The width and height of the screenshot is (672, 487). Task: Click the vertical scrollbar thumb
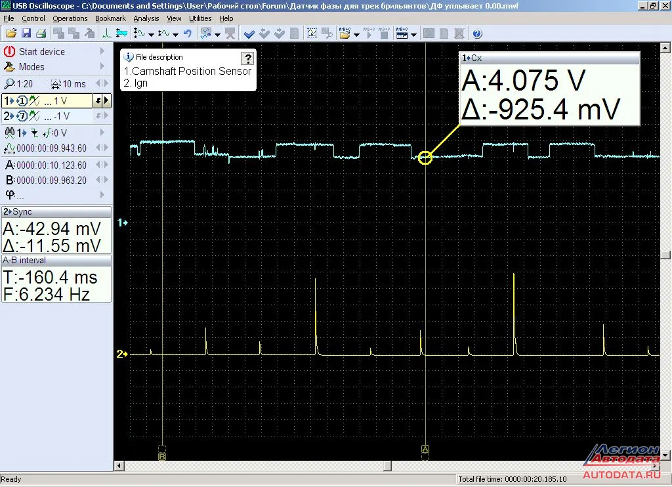[x=665, y=255]
